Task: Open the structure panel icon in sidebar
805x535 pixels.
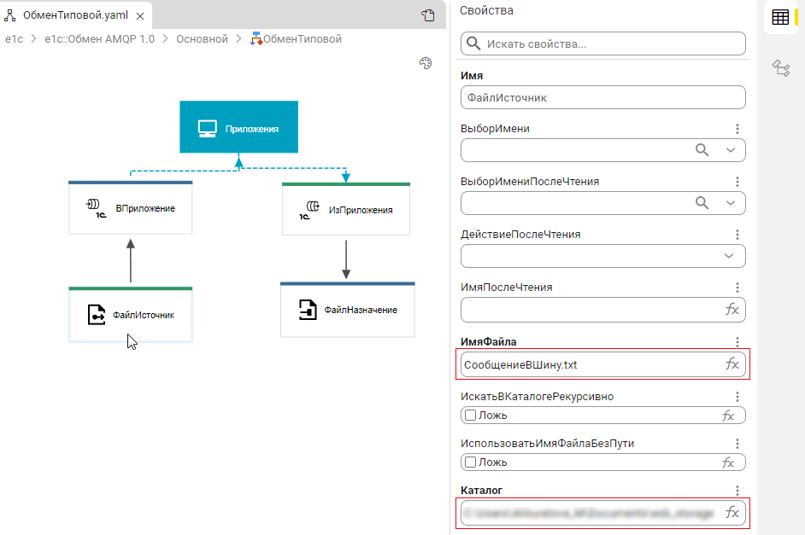Action: click(781, 68)
